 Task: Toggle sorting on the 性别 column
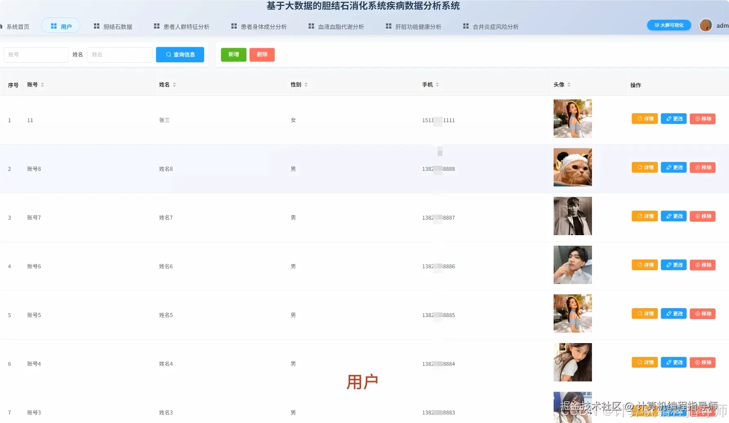tap(307, 84)
